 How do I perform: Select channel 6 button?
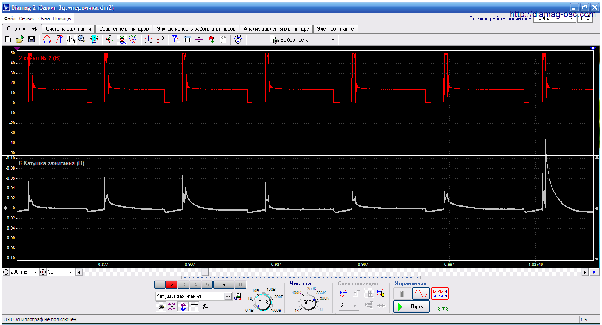point(224,285)
